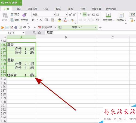Viewport: 136px width, 123px height.
Task: Click the Name Box showing A175
Action: [13, 33]
